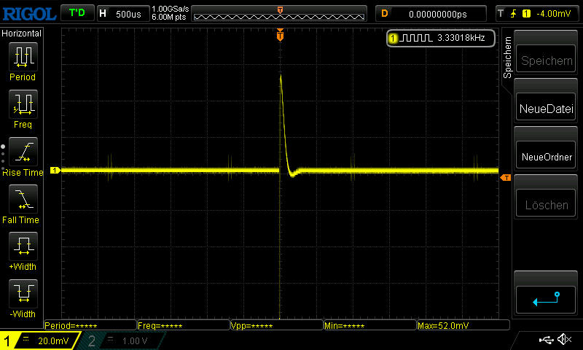Click the trigger level -4.00mV readout
The image size is (583, 350).
(553, 14)
